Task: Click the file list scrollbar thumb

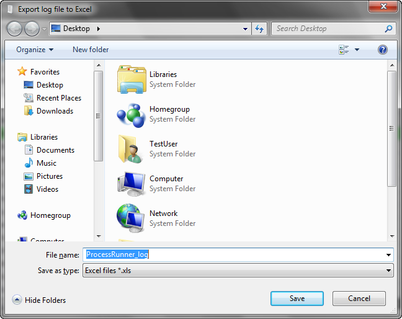Action: coord(391,128)
